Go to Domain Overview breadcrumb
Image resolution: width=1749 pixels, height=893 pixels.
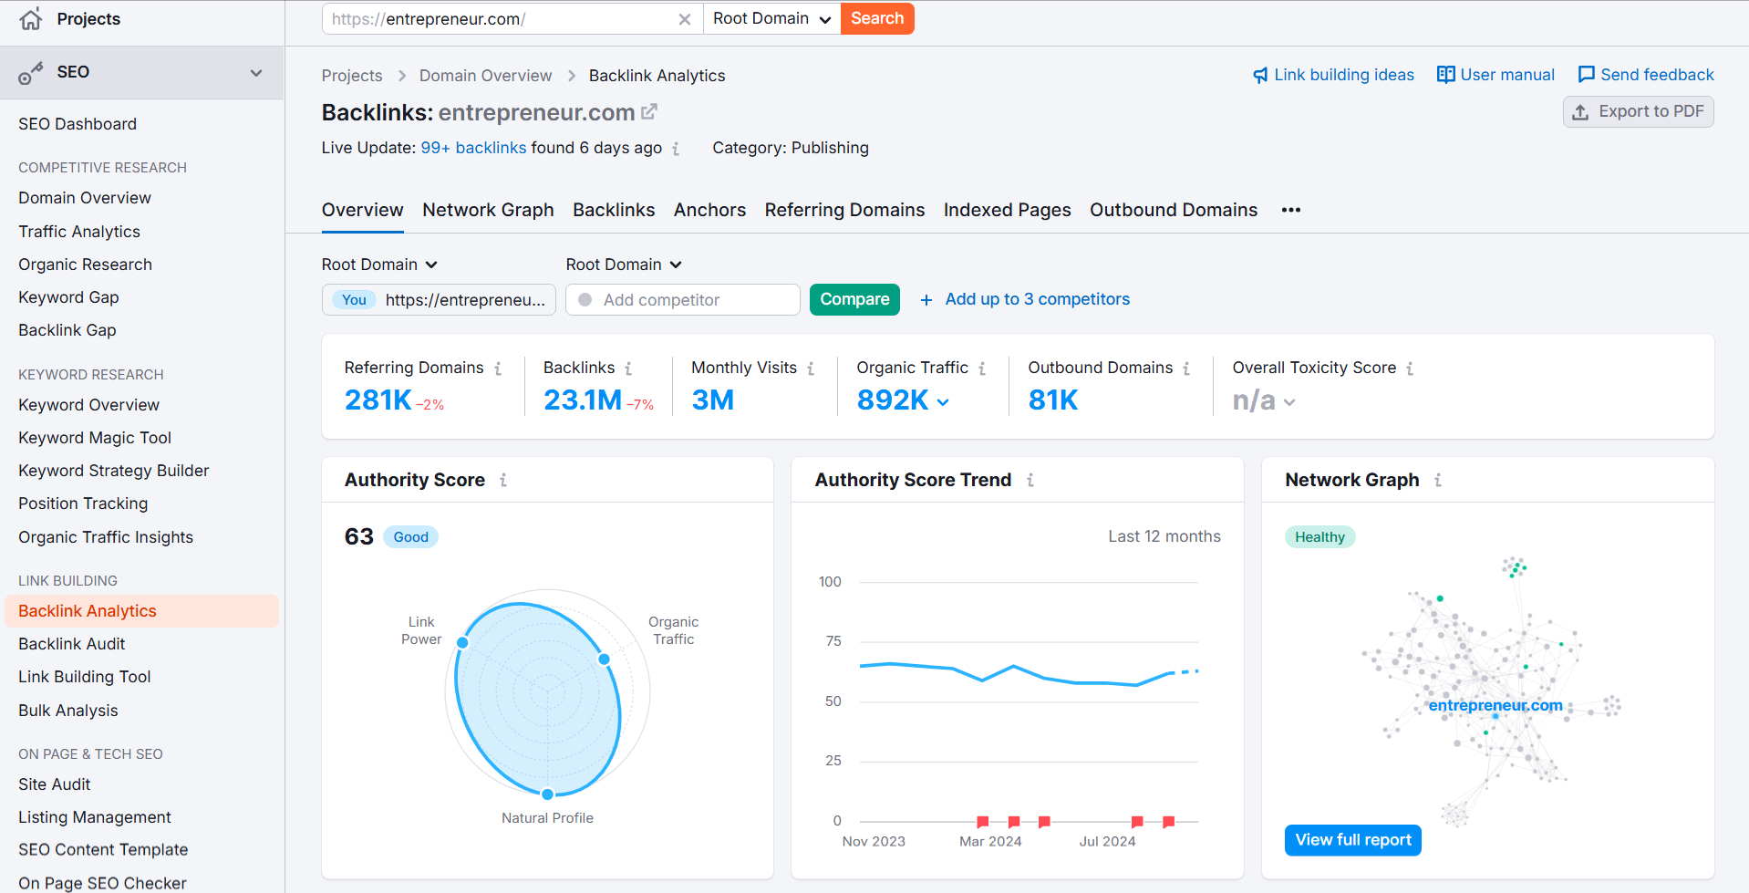485,76
